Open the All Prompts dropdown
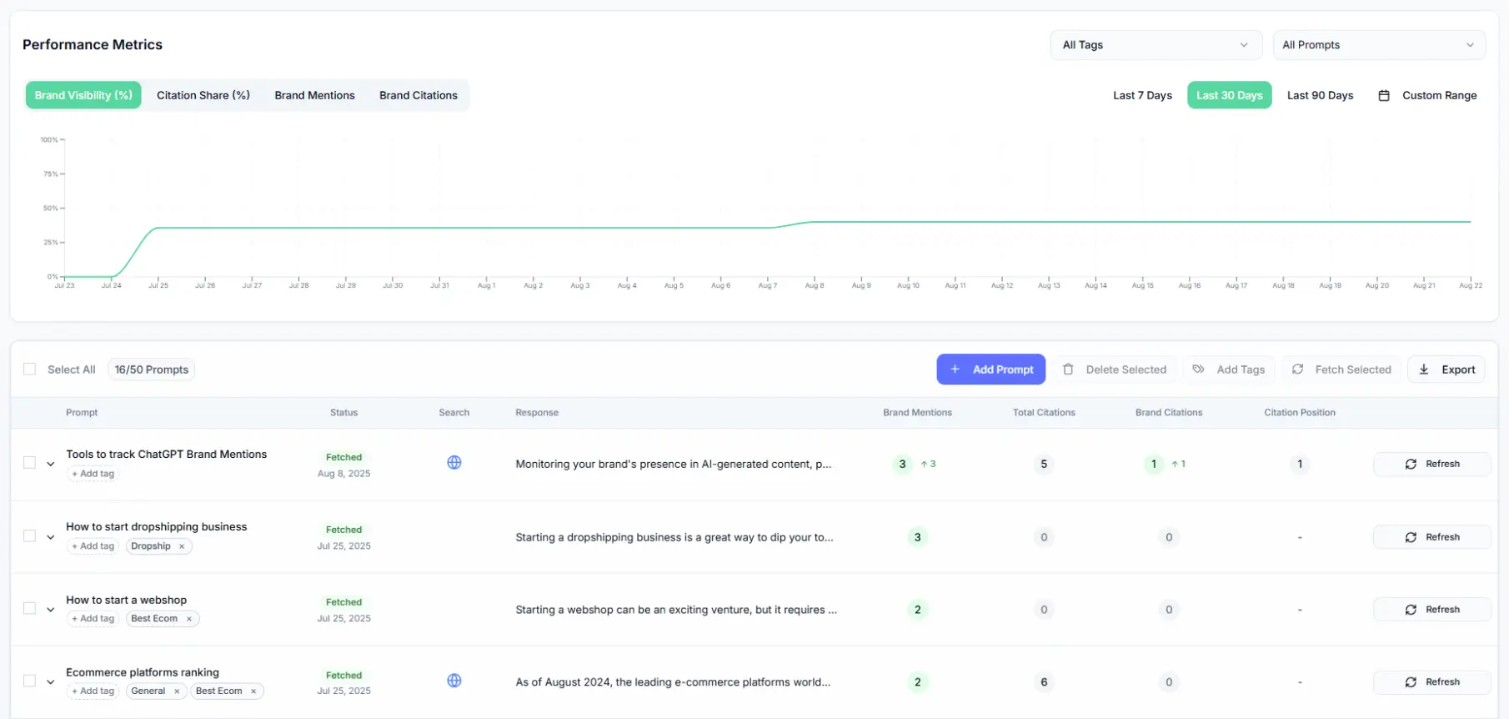Screen dimensions: 1509x719 tap(1379, 45)
